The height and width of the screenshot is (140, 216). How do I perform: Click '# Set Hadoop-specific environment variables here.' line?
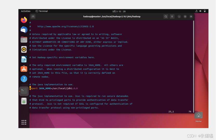(x=62, y=58)
